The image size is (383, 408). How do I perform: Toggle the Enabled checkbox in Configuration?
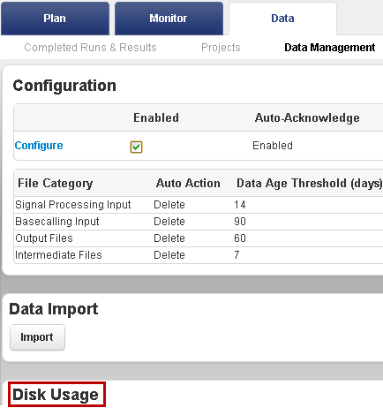click(136, 147)
